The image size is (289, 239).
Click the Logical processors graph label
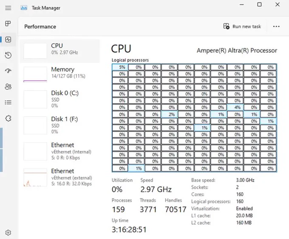pos(130,60)
